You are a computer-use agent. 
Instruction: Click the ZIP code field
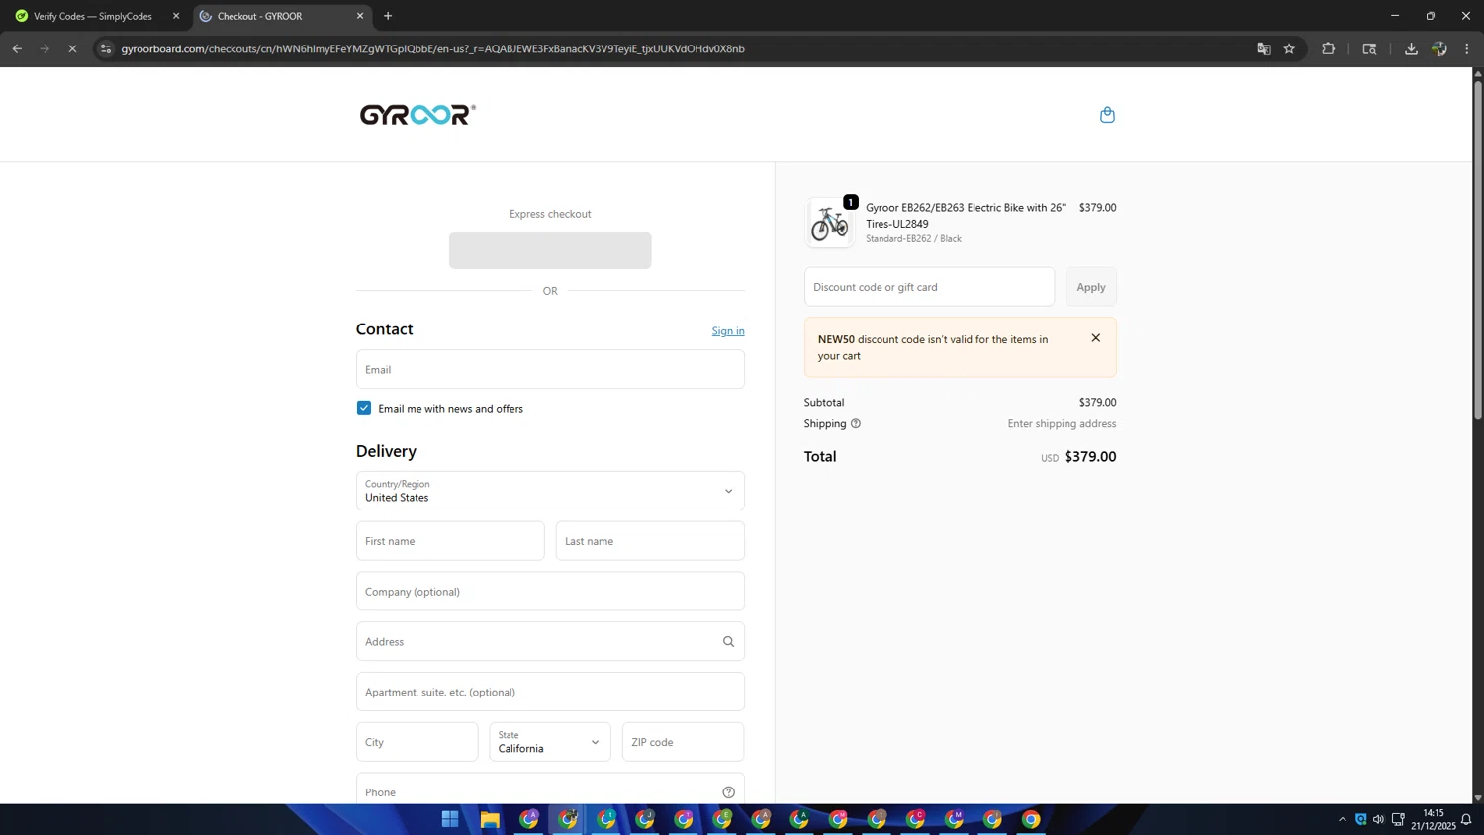point(683,742)
